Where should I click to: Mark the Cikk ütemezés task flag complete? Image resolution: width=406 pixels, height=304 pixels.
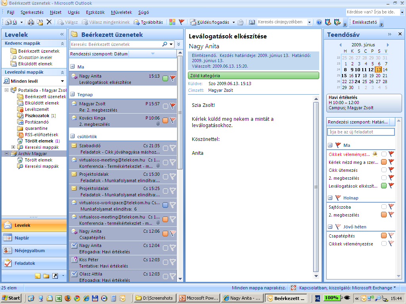pos(391,170)
